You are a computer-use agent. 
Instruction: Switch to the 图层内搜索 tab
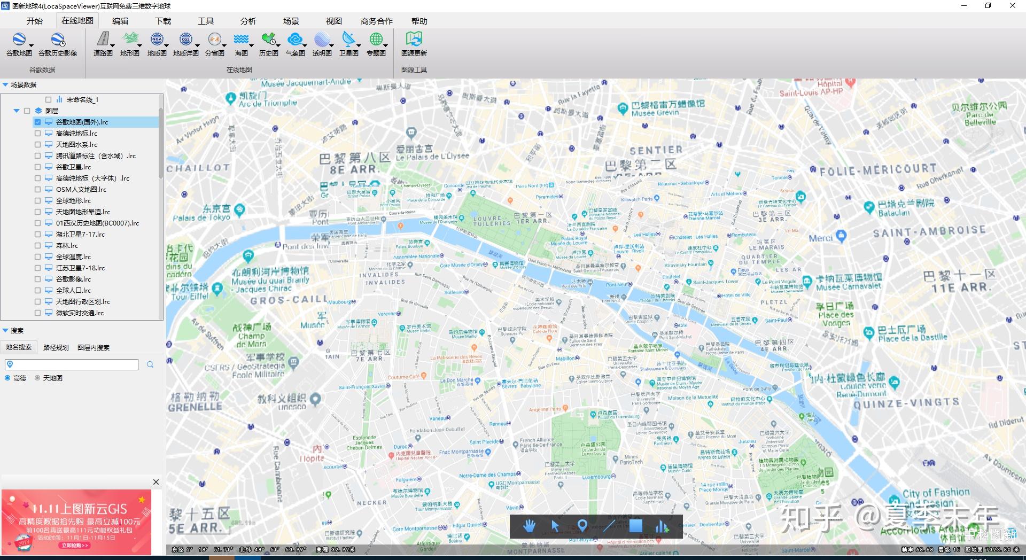tap(94, 347)
